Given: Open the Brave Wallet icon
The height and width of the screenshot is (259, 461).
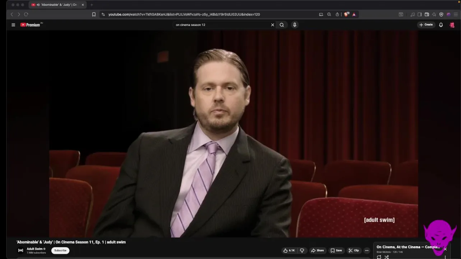Looking at the screenshot, I should click(427, 14).
